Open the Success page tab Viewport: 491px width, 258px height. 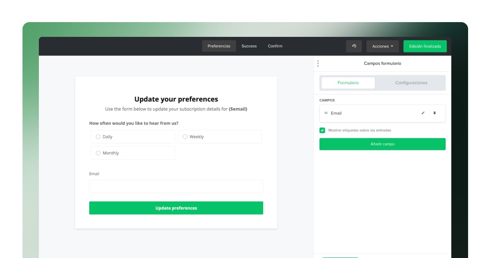pyautogui.click(x=249, y=46)
